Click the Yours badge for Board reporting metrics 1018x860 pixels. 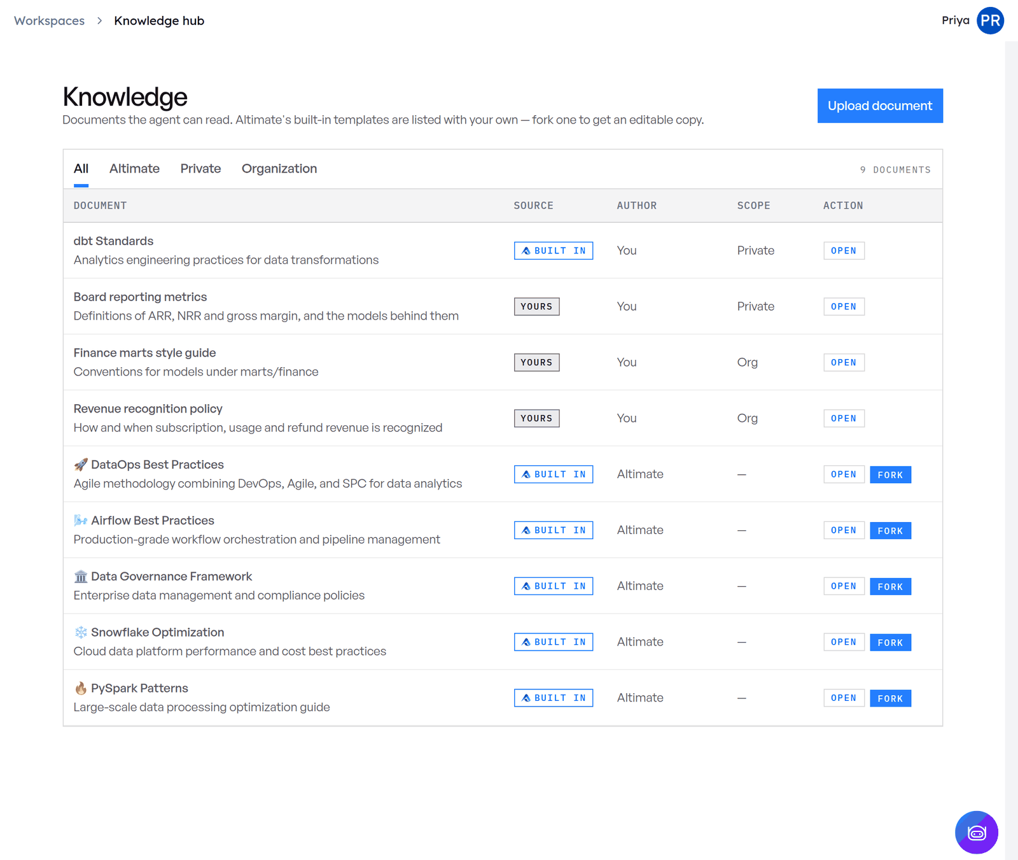[x=537, y=307]
